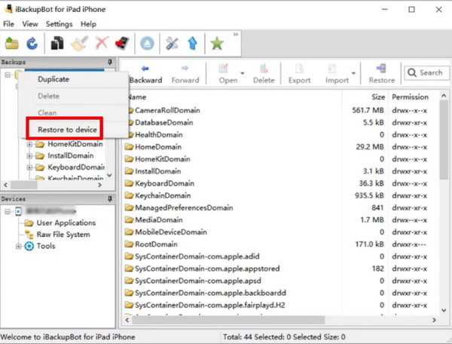Open the Settings menu

59,24
